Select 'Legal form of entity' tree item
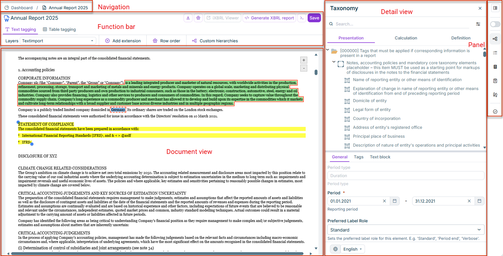This screenshot has height=256, width=503. 372,110
